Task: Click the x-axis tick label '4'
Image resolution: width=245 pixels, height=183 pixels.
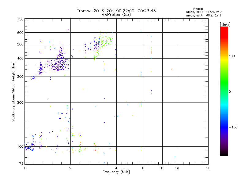Action: [x=116, y=168]
